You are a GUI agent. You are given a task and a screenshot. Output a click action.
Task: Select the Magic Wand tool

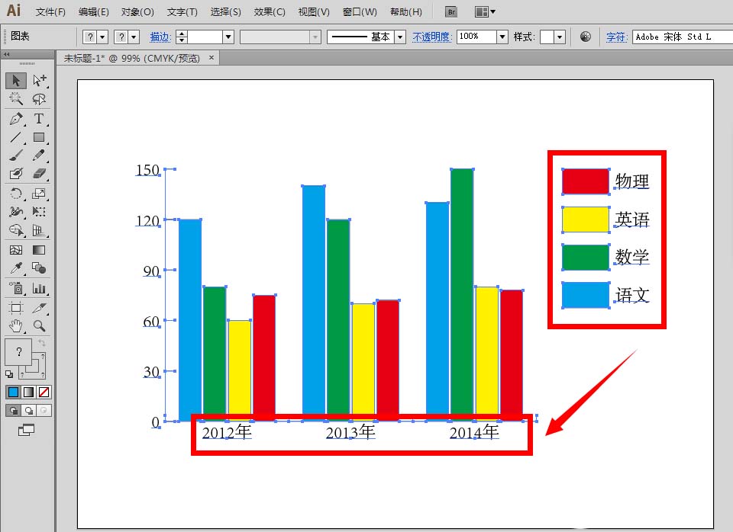[x=16, y=99]
